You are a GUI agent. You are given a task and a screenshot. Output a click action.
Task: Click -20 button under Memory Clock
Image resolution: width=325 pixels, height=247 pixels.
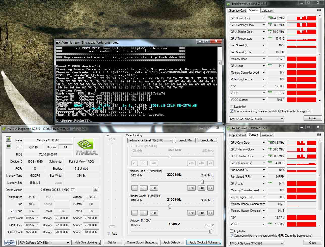point(154,188)
